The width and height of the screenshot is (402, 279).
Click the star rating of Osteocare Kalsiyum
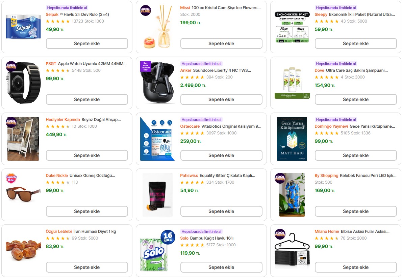click(x=192, y=133)
